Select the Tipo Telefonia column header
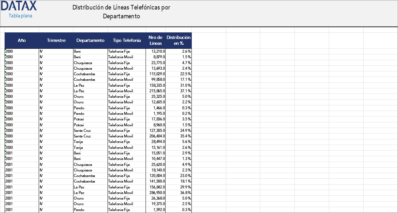The height and width of the screenshot is (213, 398). click(x=127, y=40)
